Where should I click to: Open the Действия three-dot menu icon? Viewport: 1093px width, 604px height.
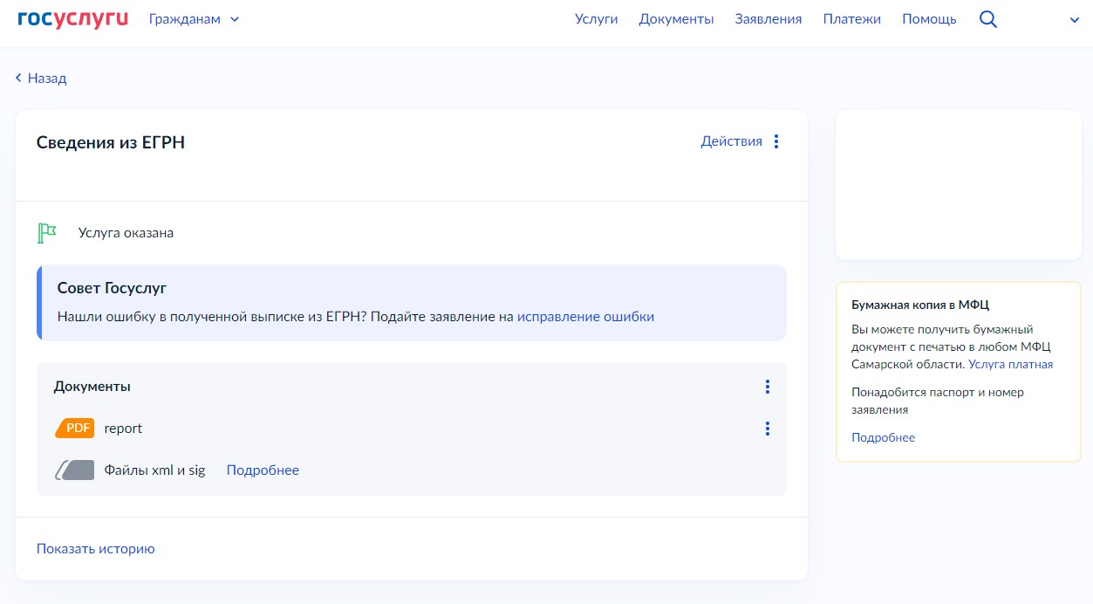point(776,141)
